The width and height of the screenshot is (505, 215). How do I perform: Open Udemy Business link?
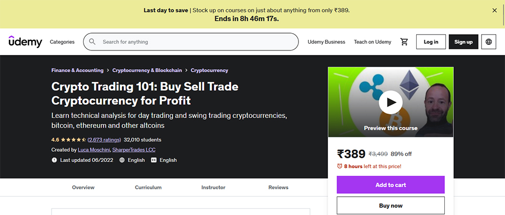[x=326, y=42]
